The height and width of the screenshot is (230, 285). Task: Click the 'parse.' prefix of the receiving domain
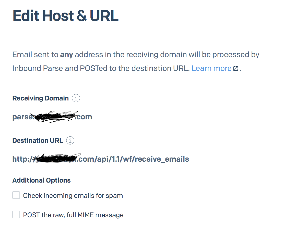click(22, 117)
